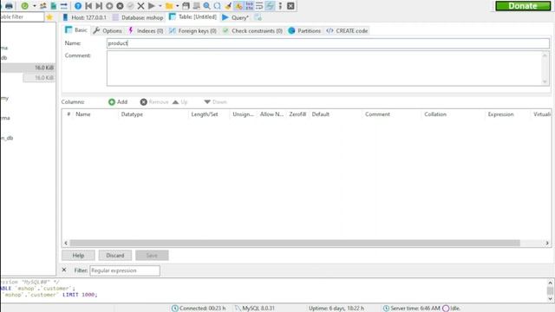Click the favorites star icon
The width and height of the screenshot is (555, 312).
49,17
